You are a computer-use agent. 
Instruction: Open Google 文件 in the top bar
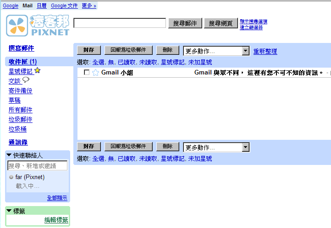(x=64, y=5)
